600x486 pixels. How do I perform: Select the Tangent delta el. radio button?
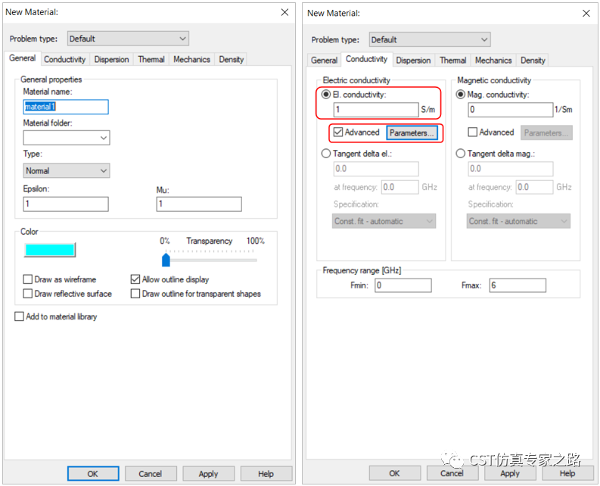click(326, 154)
